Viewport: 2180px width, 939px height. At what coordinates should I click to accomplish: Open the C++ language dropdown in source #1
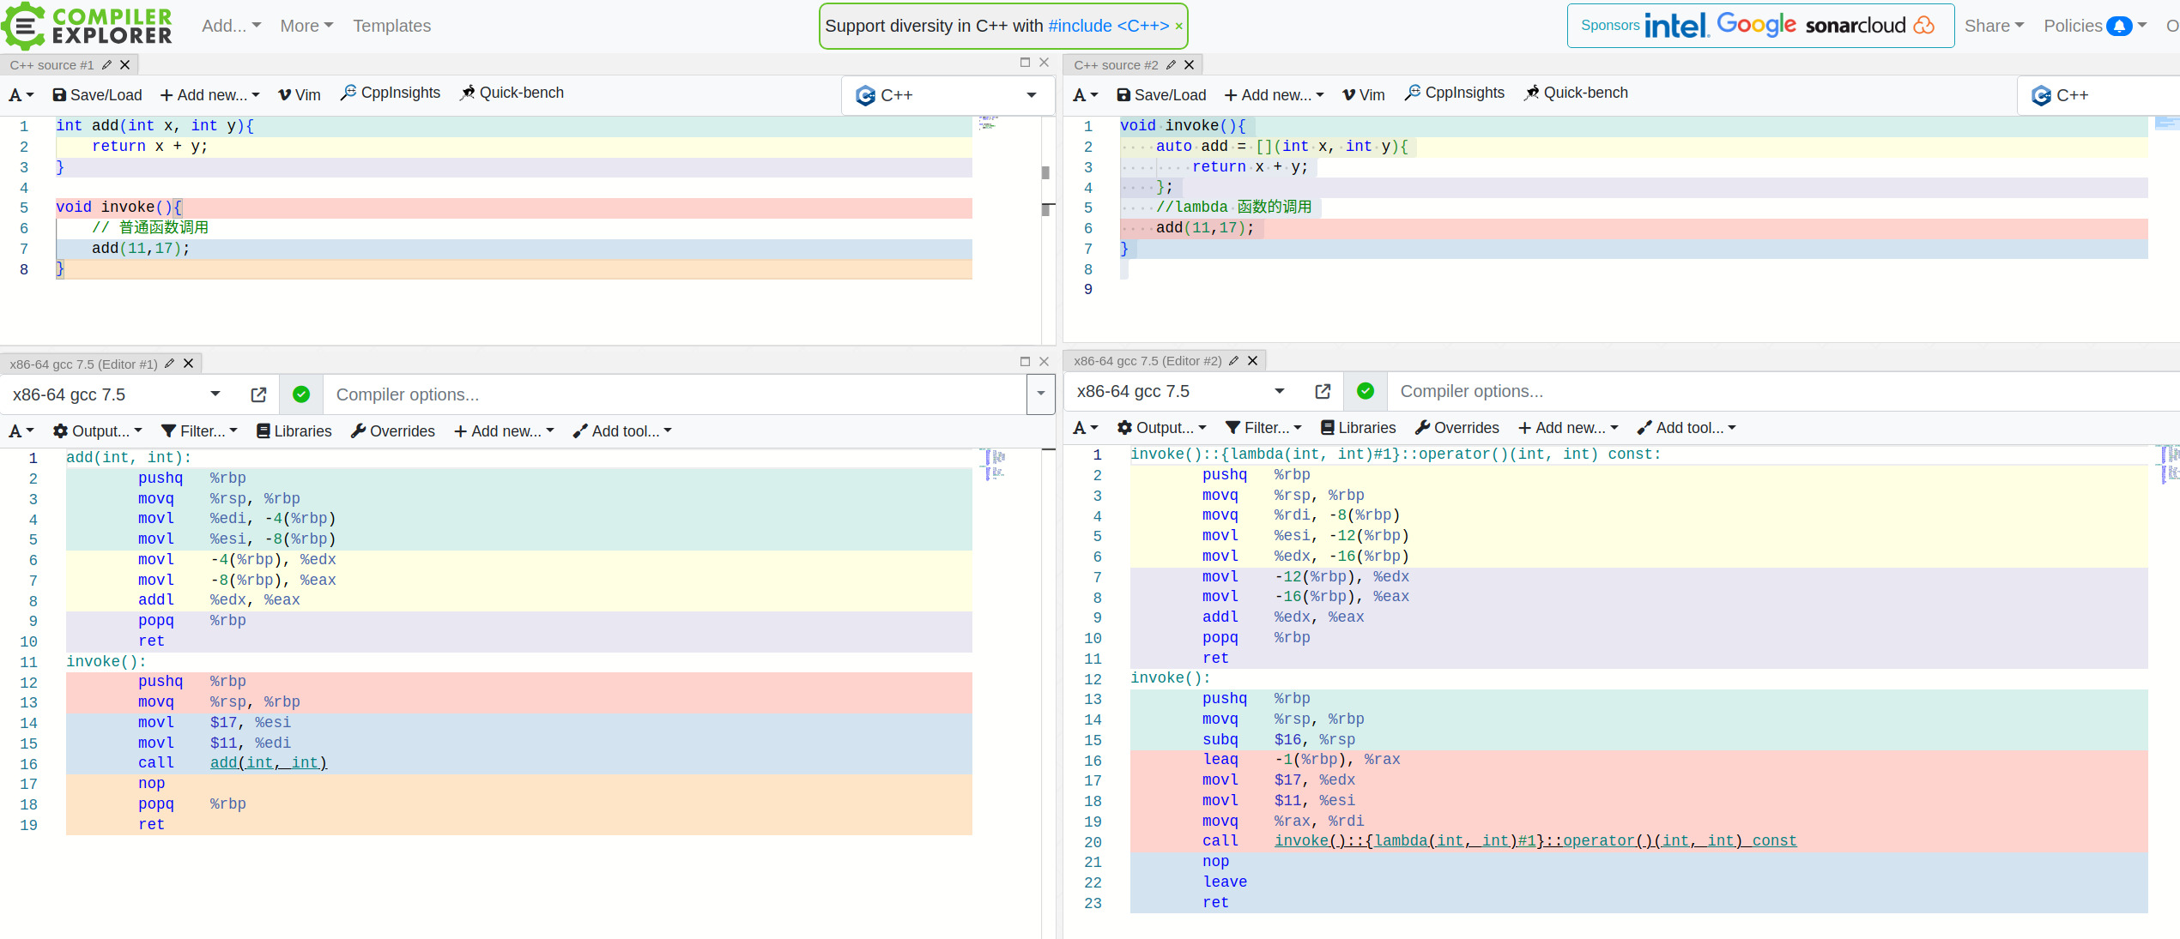(948, 95)
